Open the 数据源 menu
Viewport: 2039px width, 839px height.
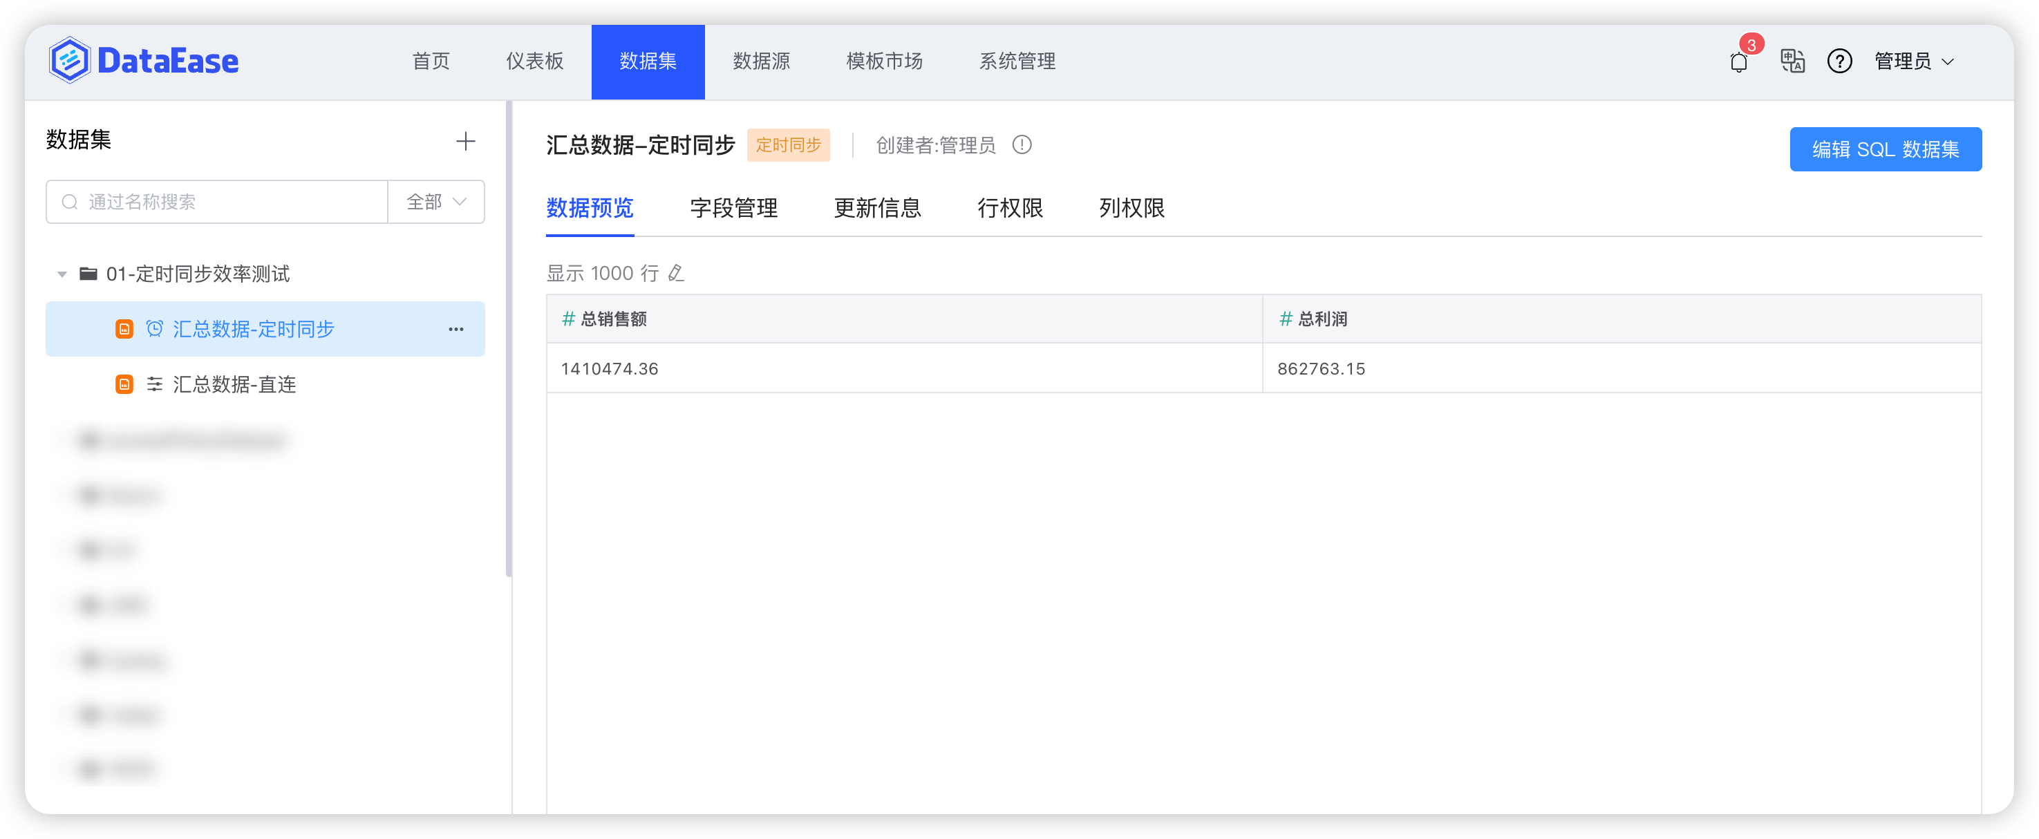click(761, 61)
